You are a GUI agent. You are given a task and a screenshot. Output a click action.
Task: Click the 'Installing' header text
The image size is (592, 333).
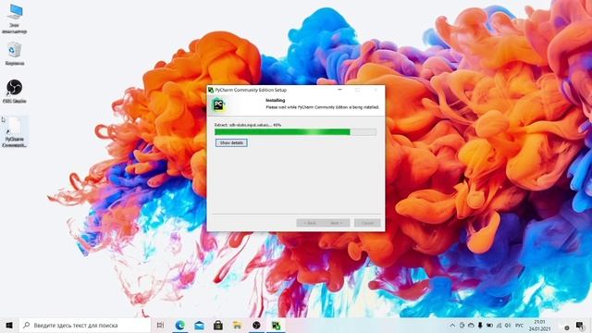(x=276, y=101)
